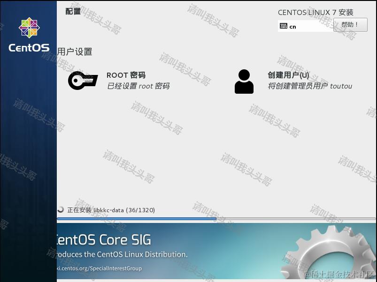Click the 帮助! button
377x282 pixels.
pos(350,24)
